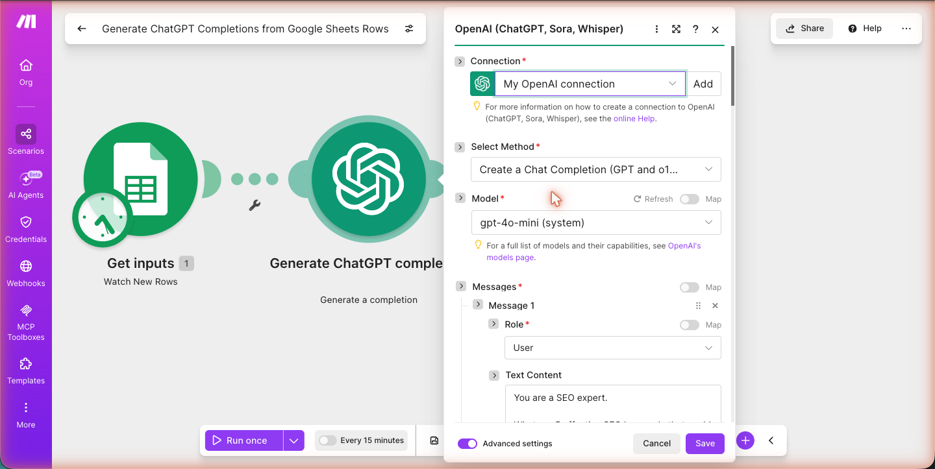
Task: Open the Org home page
Action: point(26,73)
